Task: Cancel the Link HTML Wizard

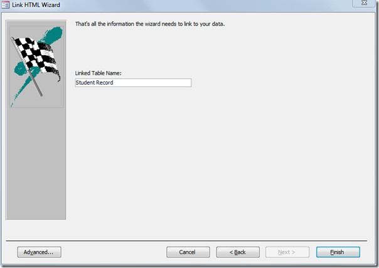Action: (188, 252)
